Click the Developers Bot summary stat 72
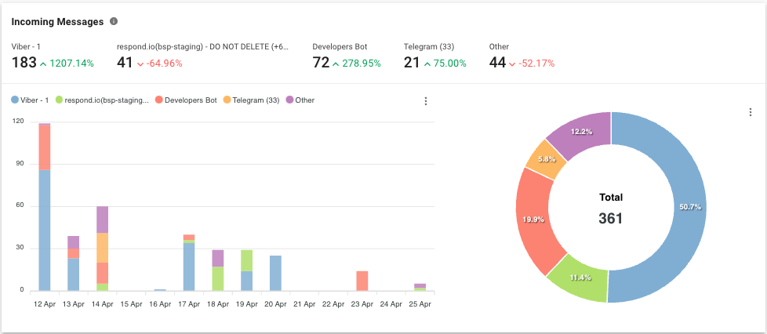767x334 pixels. coord(321,63)
